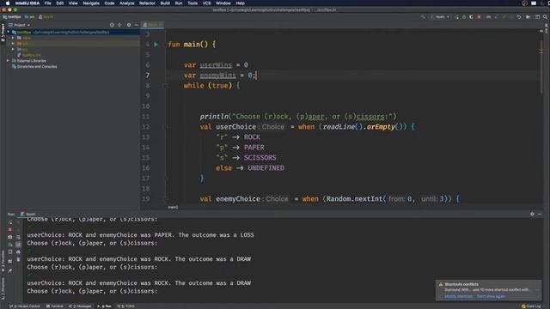Open the Terminal tool window tab

[55, 306]
